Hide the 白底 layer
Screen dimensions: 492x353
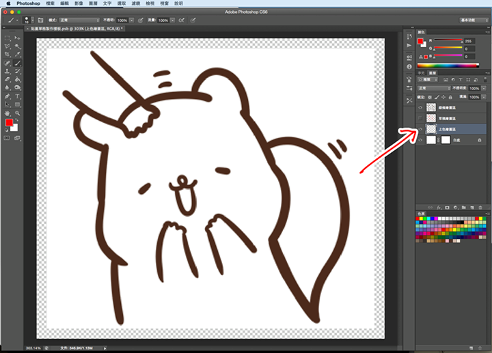pos(420,140)
